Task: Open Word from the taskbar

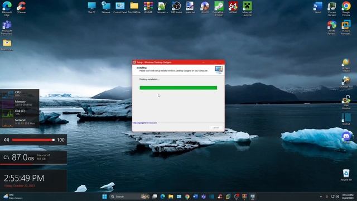Action: click(195, 197)
